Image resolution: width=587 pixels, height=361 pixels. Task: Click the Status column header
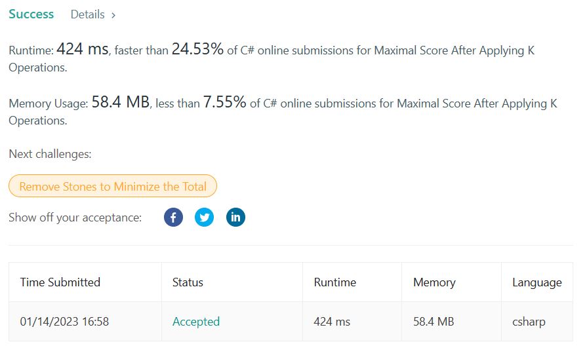pos(188,282)
